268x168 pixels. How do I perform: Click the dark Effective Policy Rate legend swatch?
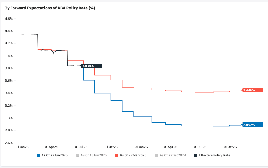pos(196,155)
